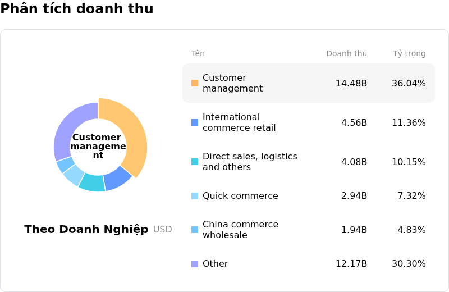Click the 4.83% share value
Viewport: 449px width, 292px height.
(411, 230)
